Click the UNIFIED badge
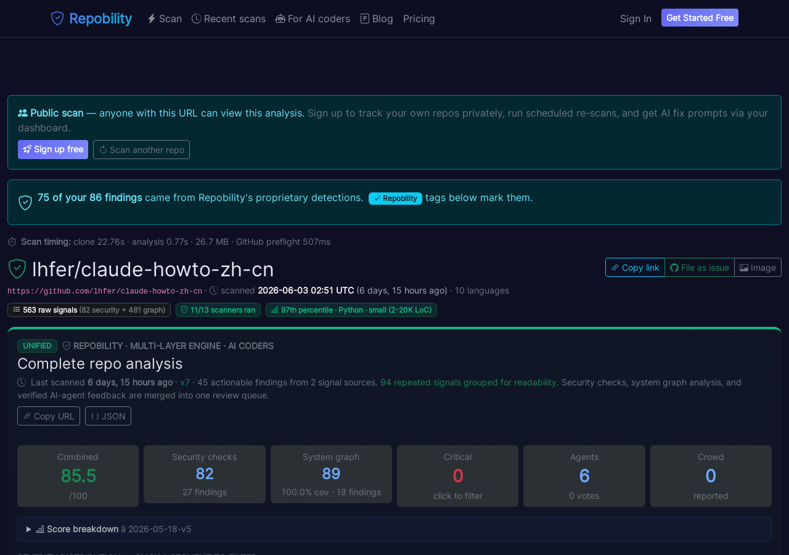 tap(37, 346)
